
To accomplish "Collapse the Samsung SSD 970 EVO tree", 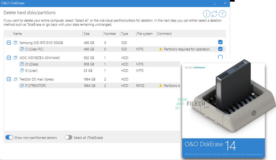I will tap(9, 43).
